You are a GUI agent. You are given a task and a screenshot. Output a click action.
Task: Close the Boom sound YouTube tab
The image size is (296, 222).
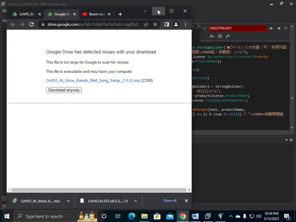point(109,14)
